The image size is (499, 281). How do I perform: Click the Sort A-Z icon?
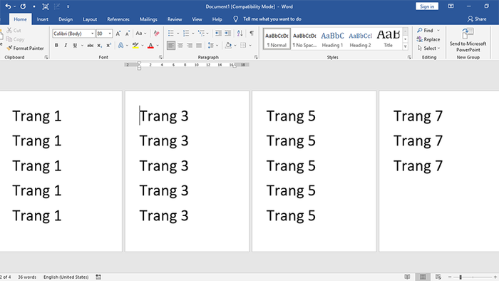coord(240,34)
